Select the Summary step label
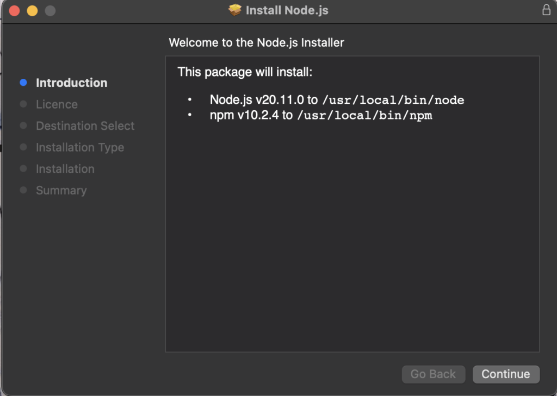The image size is (557, 396). tap(61, 190)
